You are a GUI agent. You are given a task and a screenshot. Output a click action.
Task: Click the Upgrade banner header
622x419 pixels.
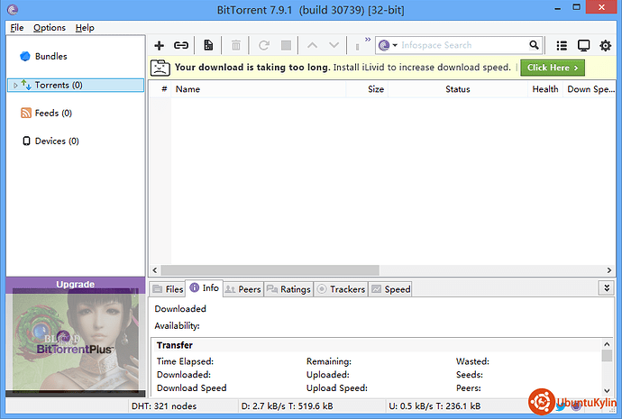(x=76, y=284)
